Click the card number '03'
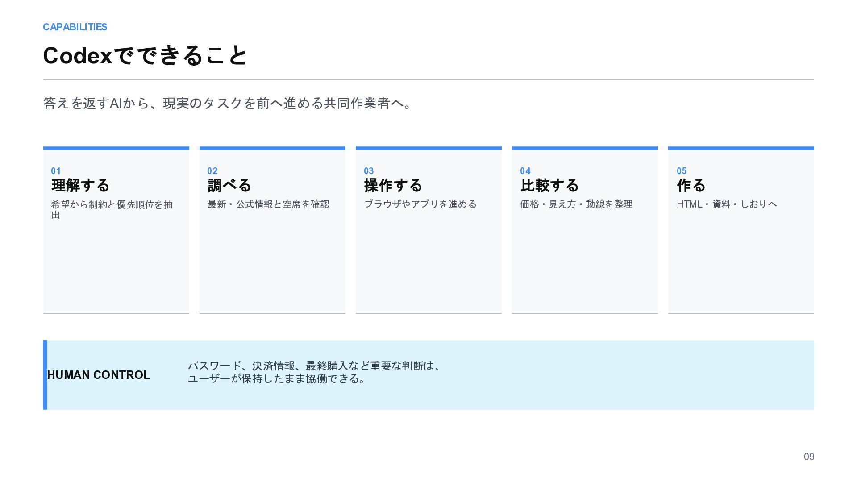 [369, 171]
